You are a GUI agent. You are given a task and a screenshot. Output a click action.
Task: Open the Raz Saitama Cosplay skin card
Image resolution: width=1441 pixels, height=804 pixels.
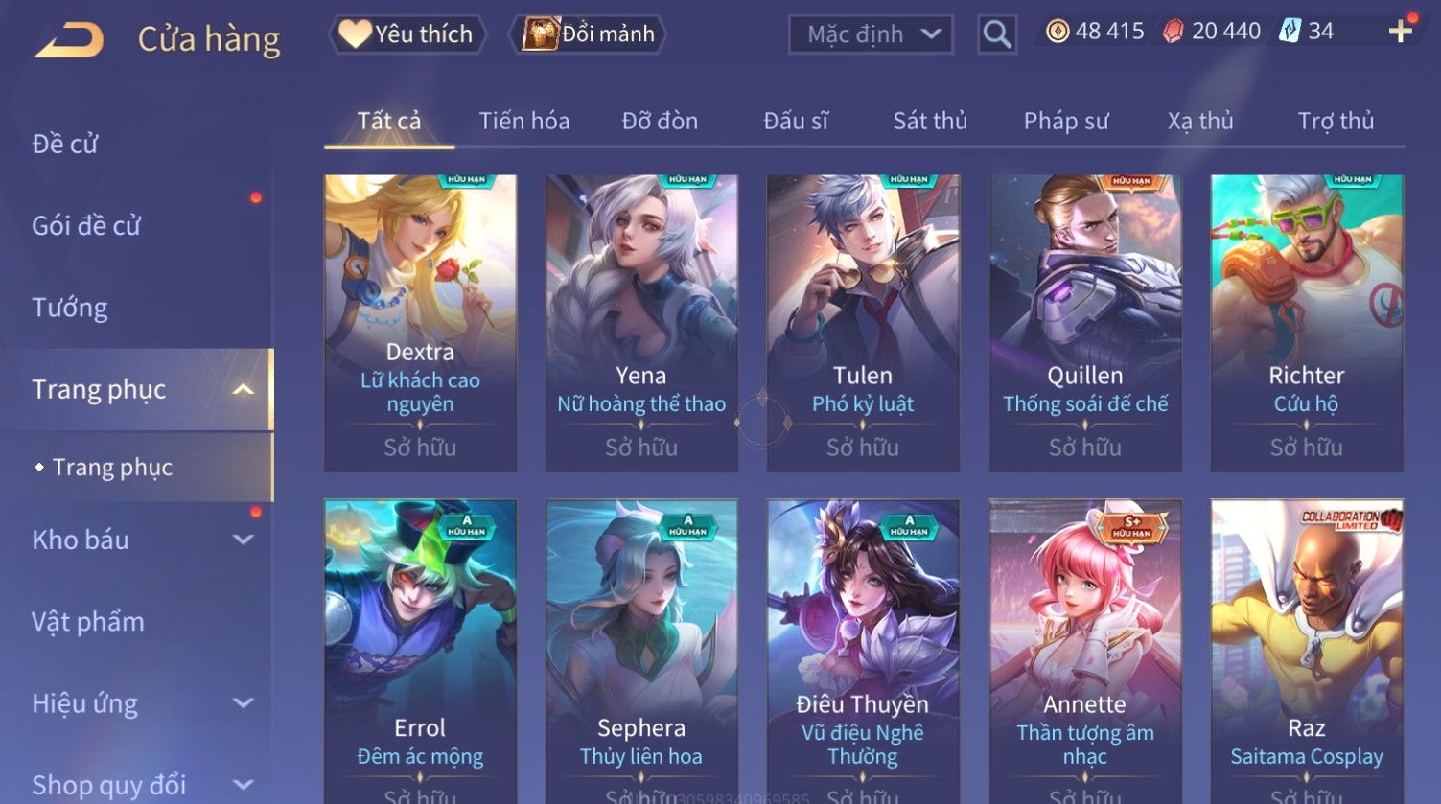click(1307, 652)
